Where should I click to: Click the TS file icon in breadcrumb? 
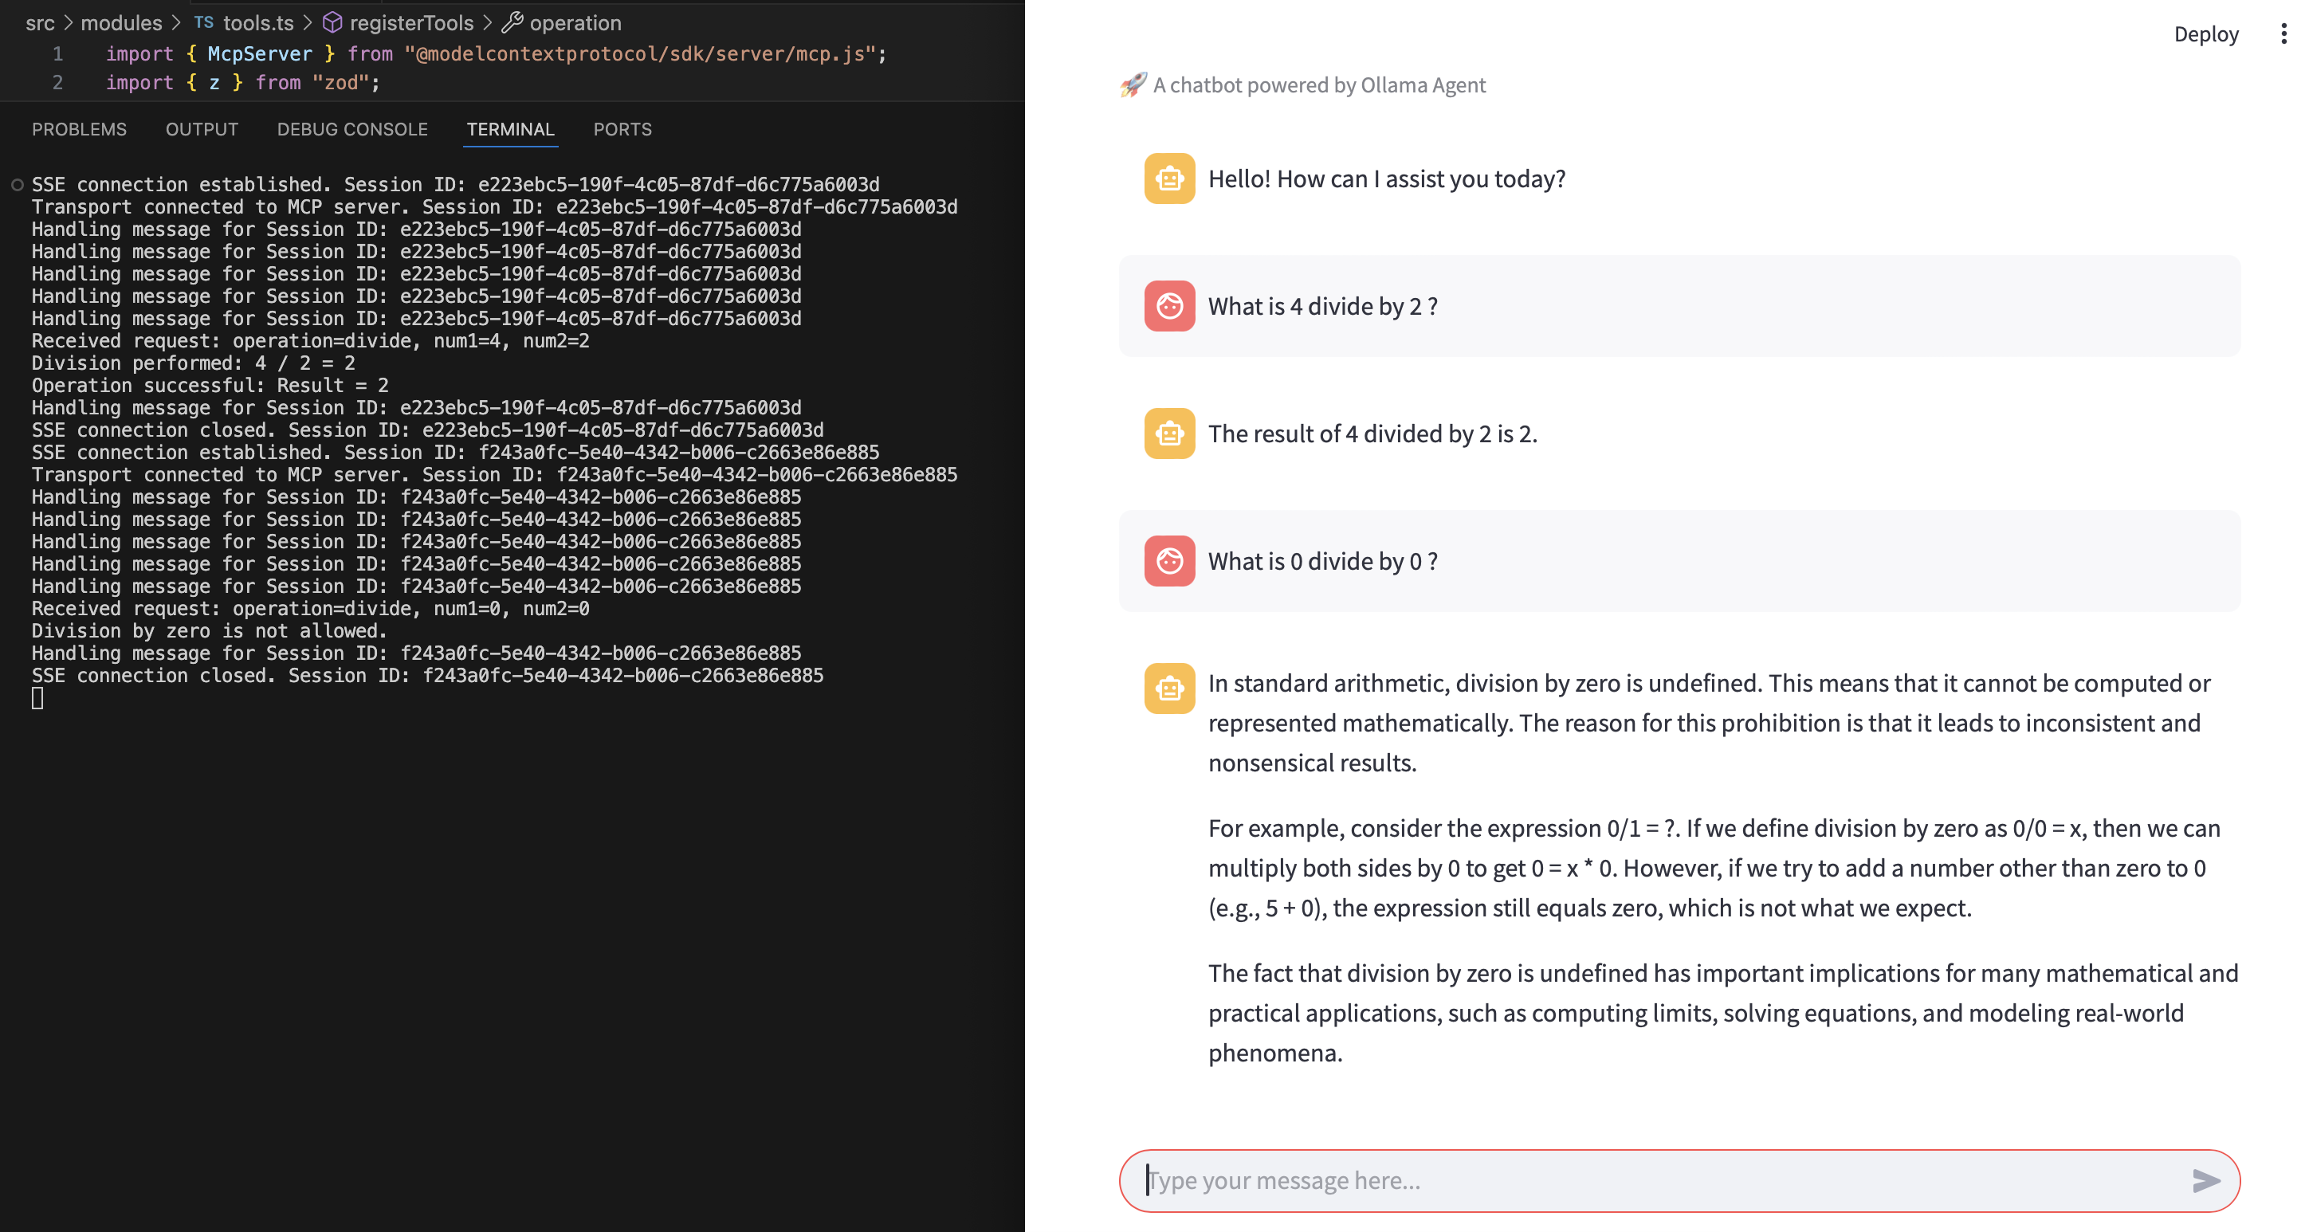coord(204,22)
